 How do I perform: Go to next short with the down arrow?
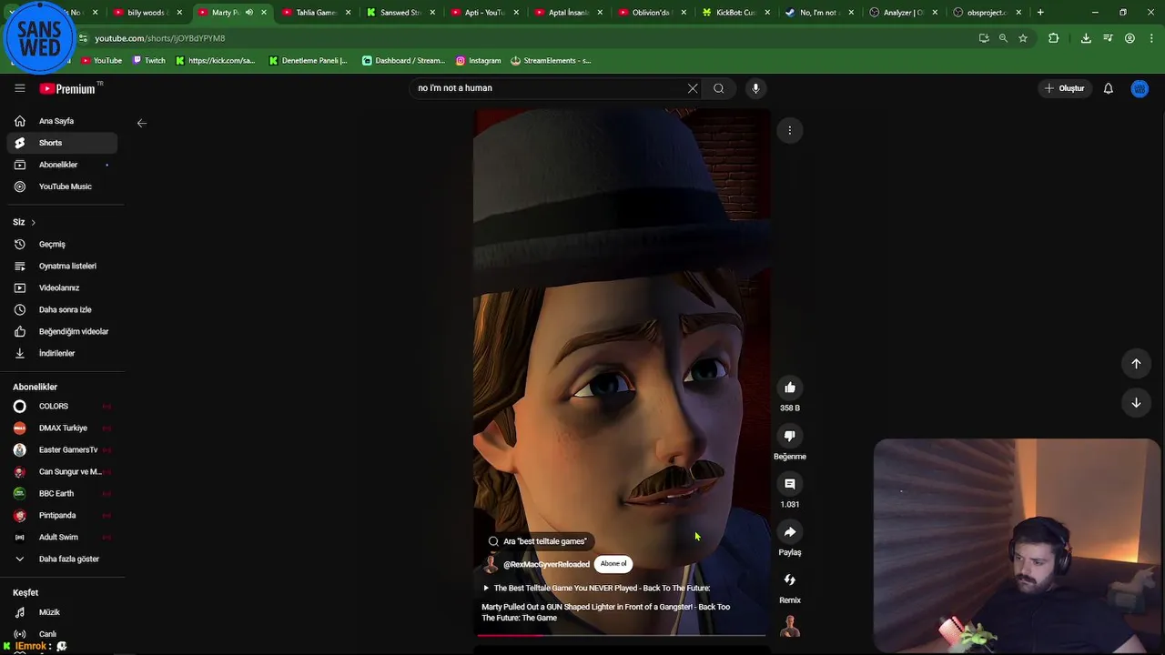pyautogui.click(x=1136, y=402)
